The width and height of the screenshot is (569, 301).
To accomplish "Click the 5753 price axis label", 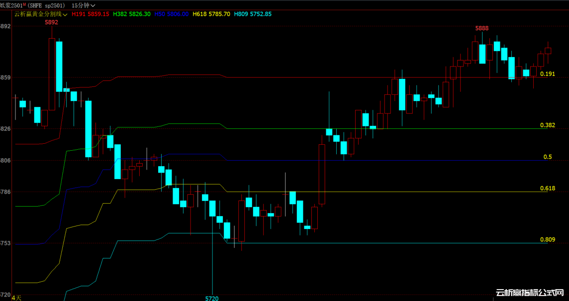I will point(5,243).
